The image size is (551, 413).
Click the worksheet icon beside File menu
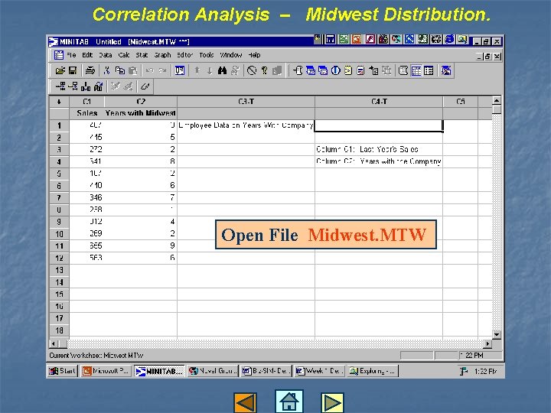(59, 55)
